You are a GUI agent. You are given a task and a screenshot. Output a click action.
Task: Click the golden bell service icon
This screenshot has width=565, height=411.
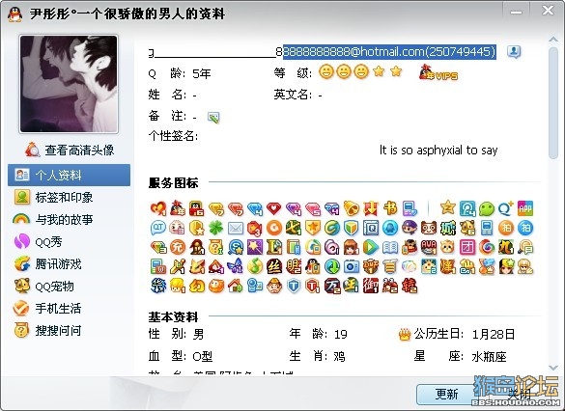(352, 208)
